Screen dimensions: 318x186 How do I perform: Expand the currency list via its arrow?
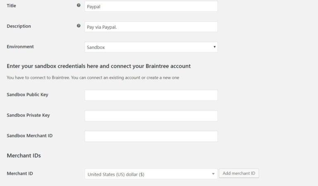(x=213, y=174)
